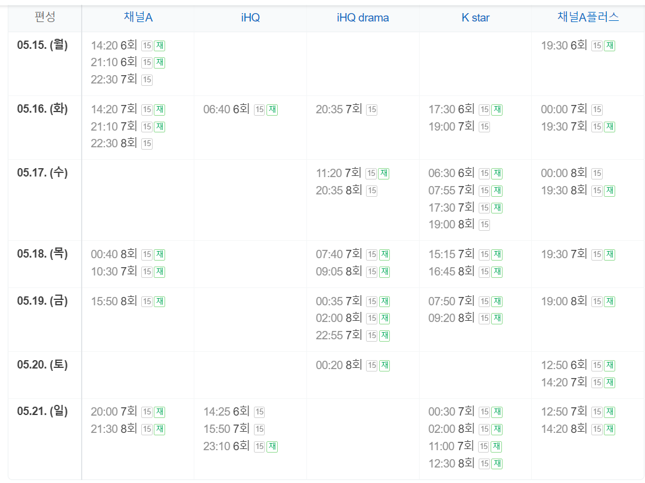The width and height of the screenshot is (645, 483).
Task: Select the 05.16. (화) date row
Action: (42, 109)
